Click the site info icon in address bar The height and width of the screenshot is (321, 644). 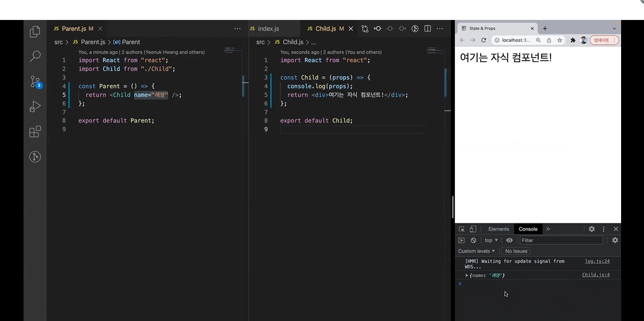click(497, 40)
